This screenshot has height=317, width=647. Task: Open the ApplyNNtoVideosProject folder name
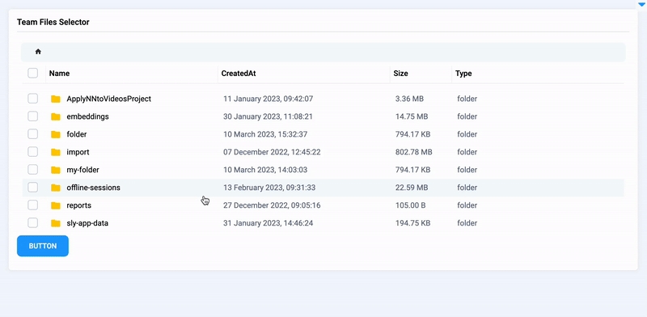109,99
